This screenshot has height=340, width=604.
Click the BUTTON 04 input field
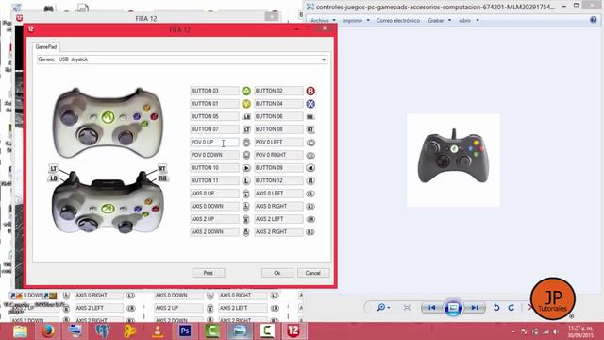(278, 104)
